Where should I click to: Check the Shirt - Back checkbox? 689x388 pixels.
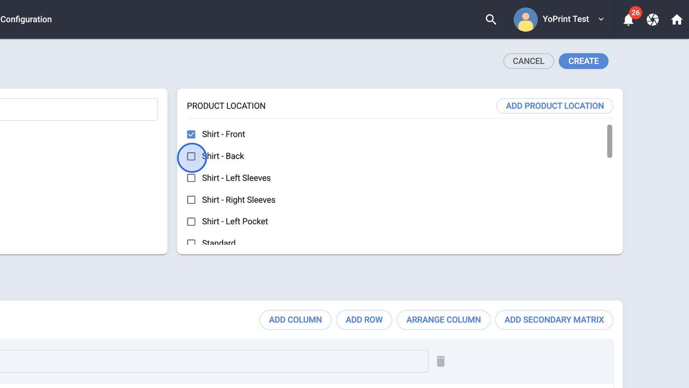[191, 156]
